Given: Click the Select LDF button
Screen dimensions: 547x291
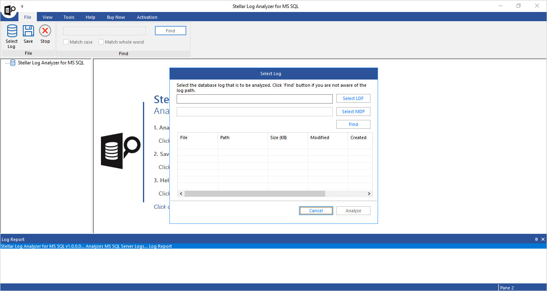Looking at the screenshot, I should [353, 98].
